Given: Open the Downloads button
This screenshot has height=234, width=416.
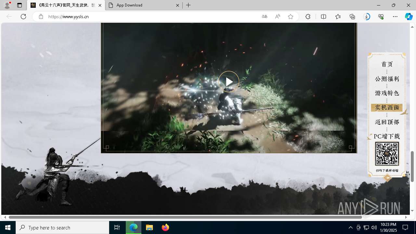Looking at the screenshot, I should 367,17.
